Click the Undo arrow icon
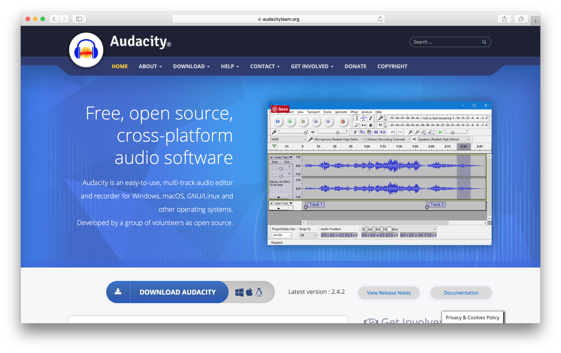This screenshot has height=353, width=561. click(x=393, y=132)
